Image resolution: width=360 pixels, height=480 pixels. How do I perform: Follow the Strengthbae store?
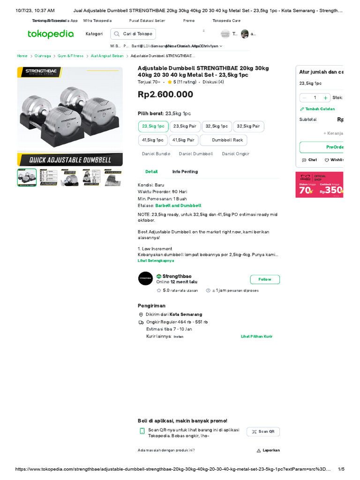pos(264,279)
